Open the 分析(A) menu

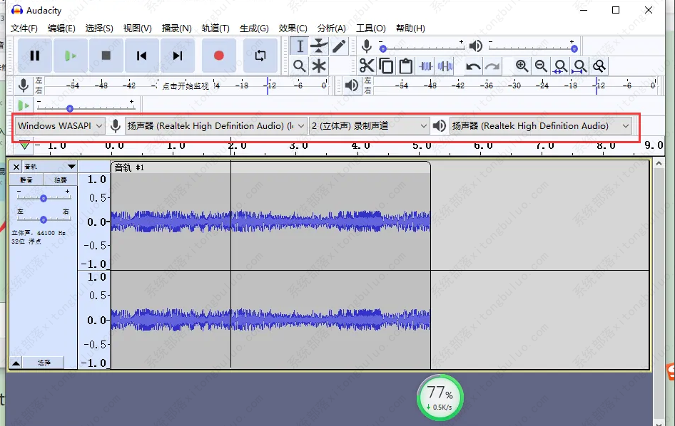pyautogui.click(x=332, y=28)
